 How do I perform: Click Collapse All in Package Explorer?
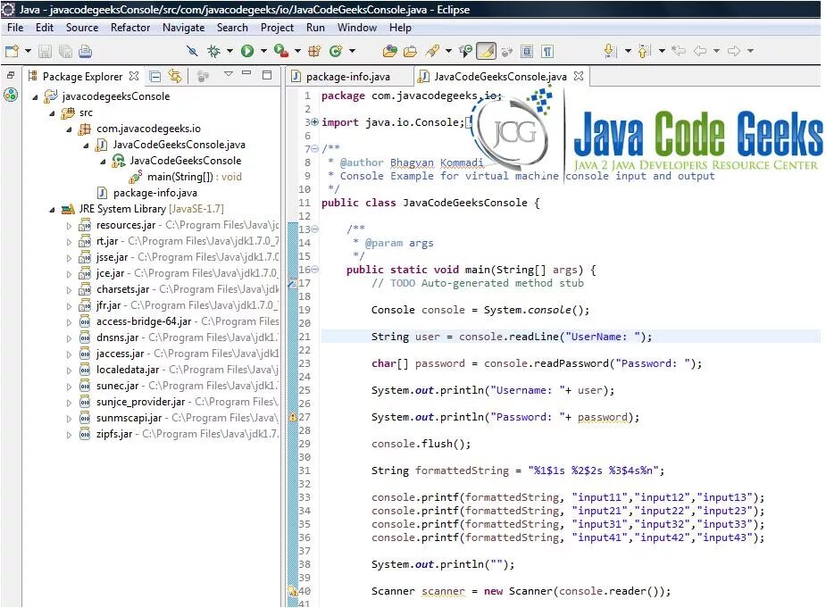pos(155,77)
